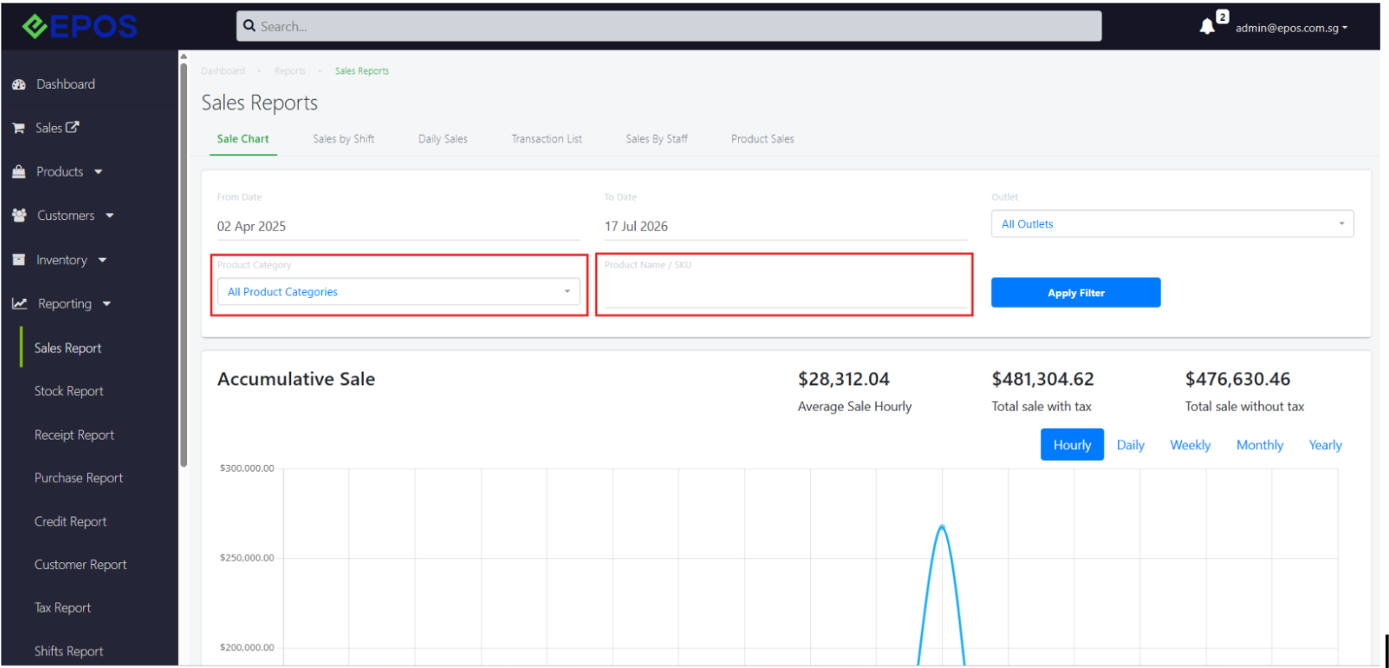
Task: Click the search magnifier icon
Action: 249,26
